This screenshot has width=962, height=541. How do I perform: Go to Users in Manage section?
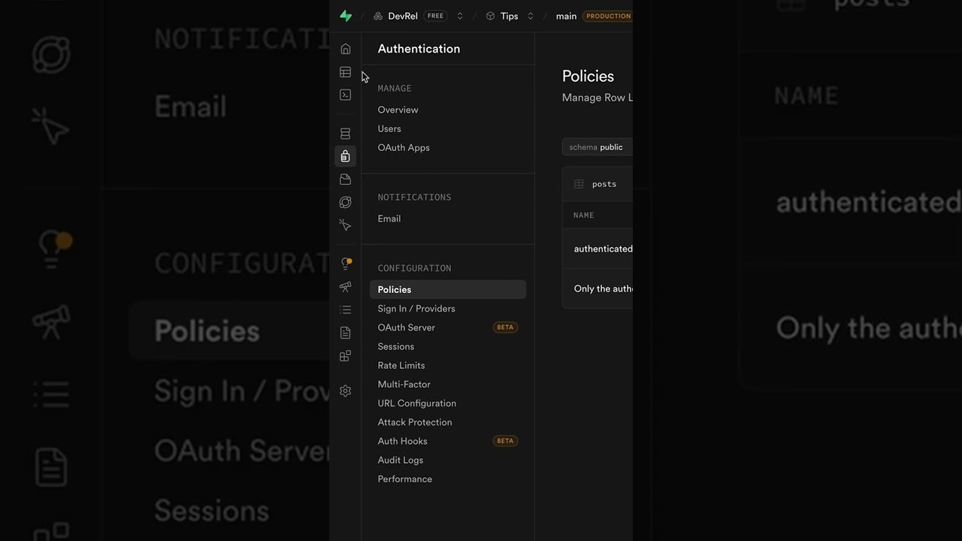389,128
